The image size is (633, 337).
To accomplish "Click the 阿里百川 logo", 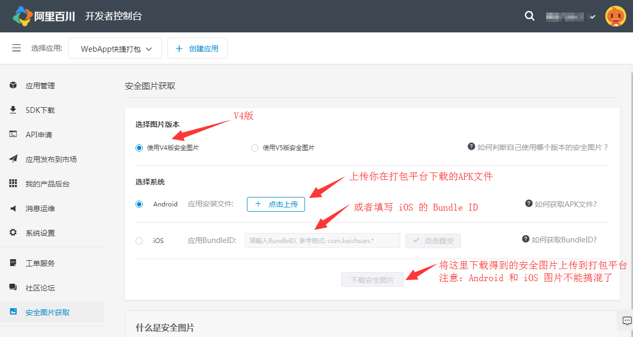I will click(44, 16).
